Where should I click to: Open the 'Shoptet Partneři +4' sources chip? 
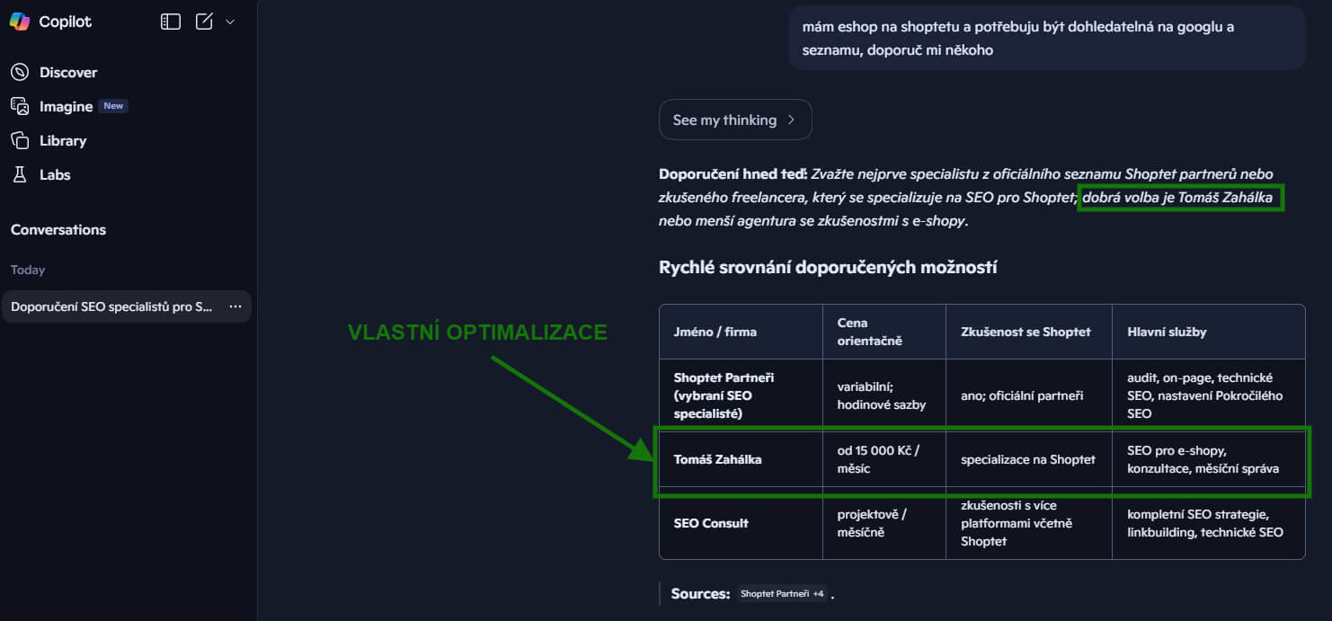point(781,594)
